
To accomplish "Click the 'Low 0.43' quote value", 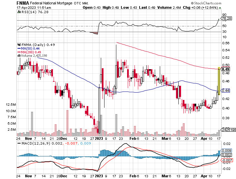I will point(129,7).
